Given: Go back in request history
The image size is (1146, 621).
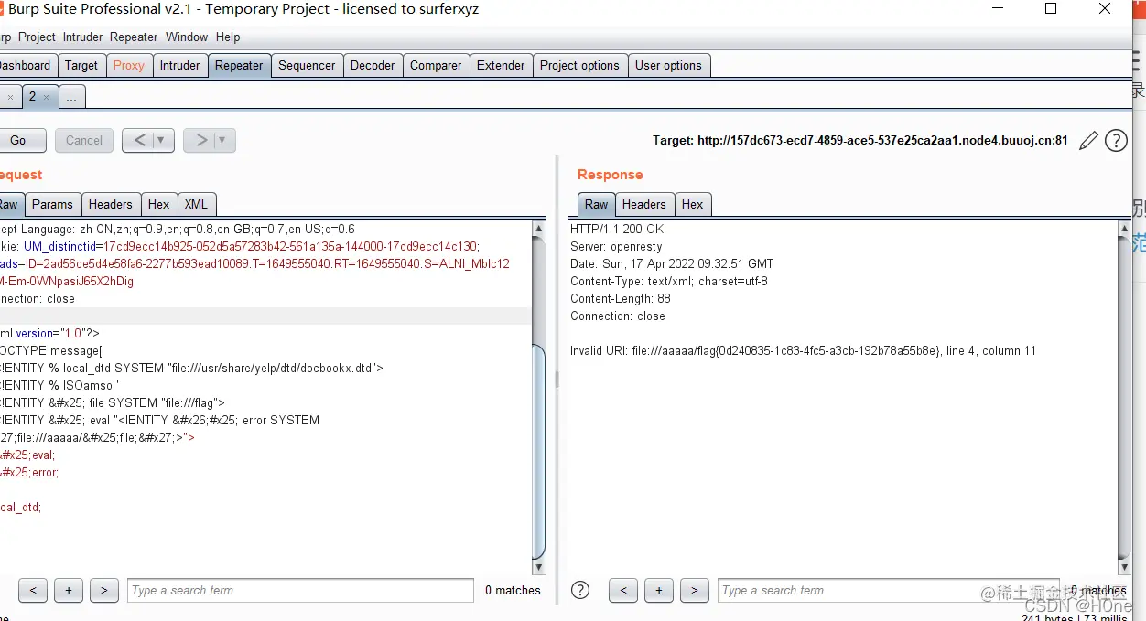Looking at the screenshot, I should tap(140, 140).
